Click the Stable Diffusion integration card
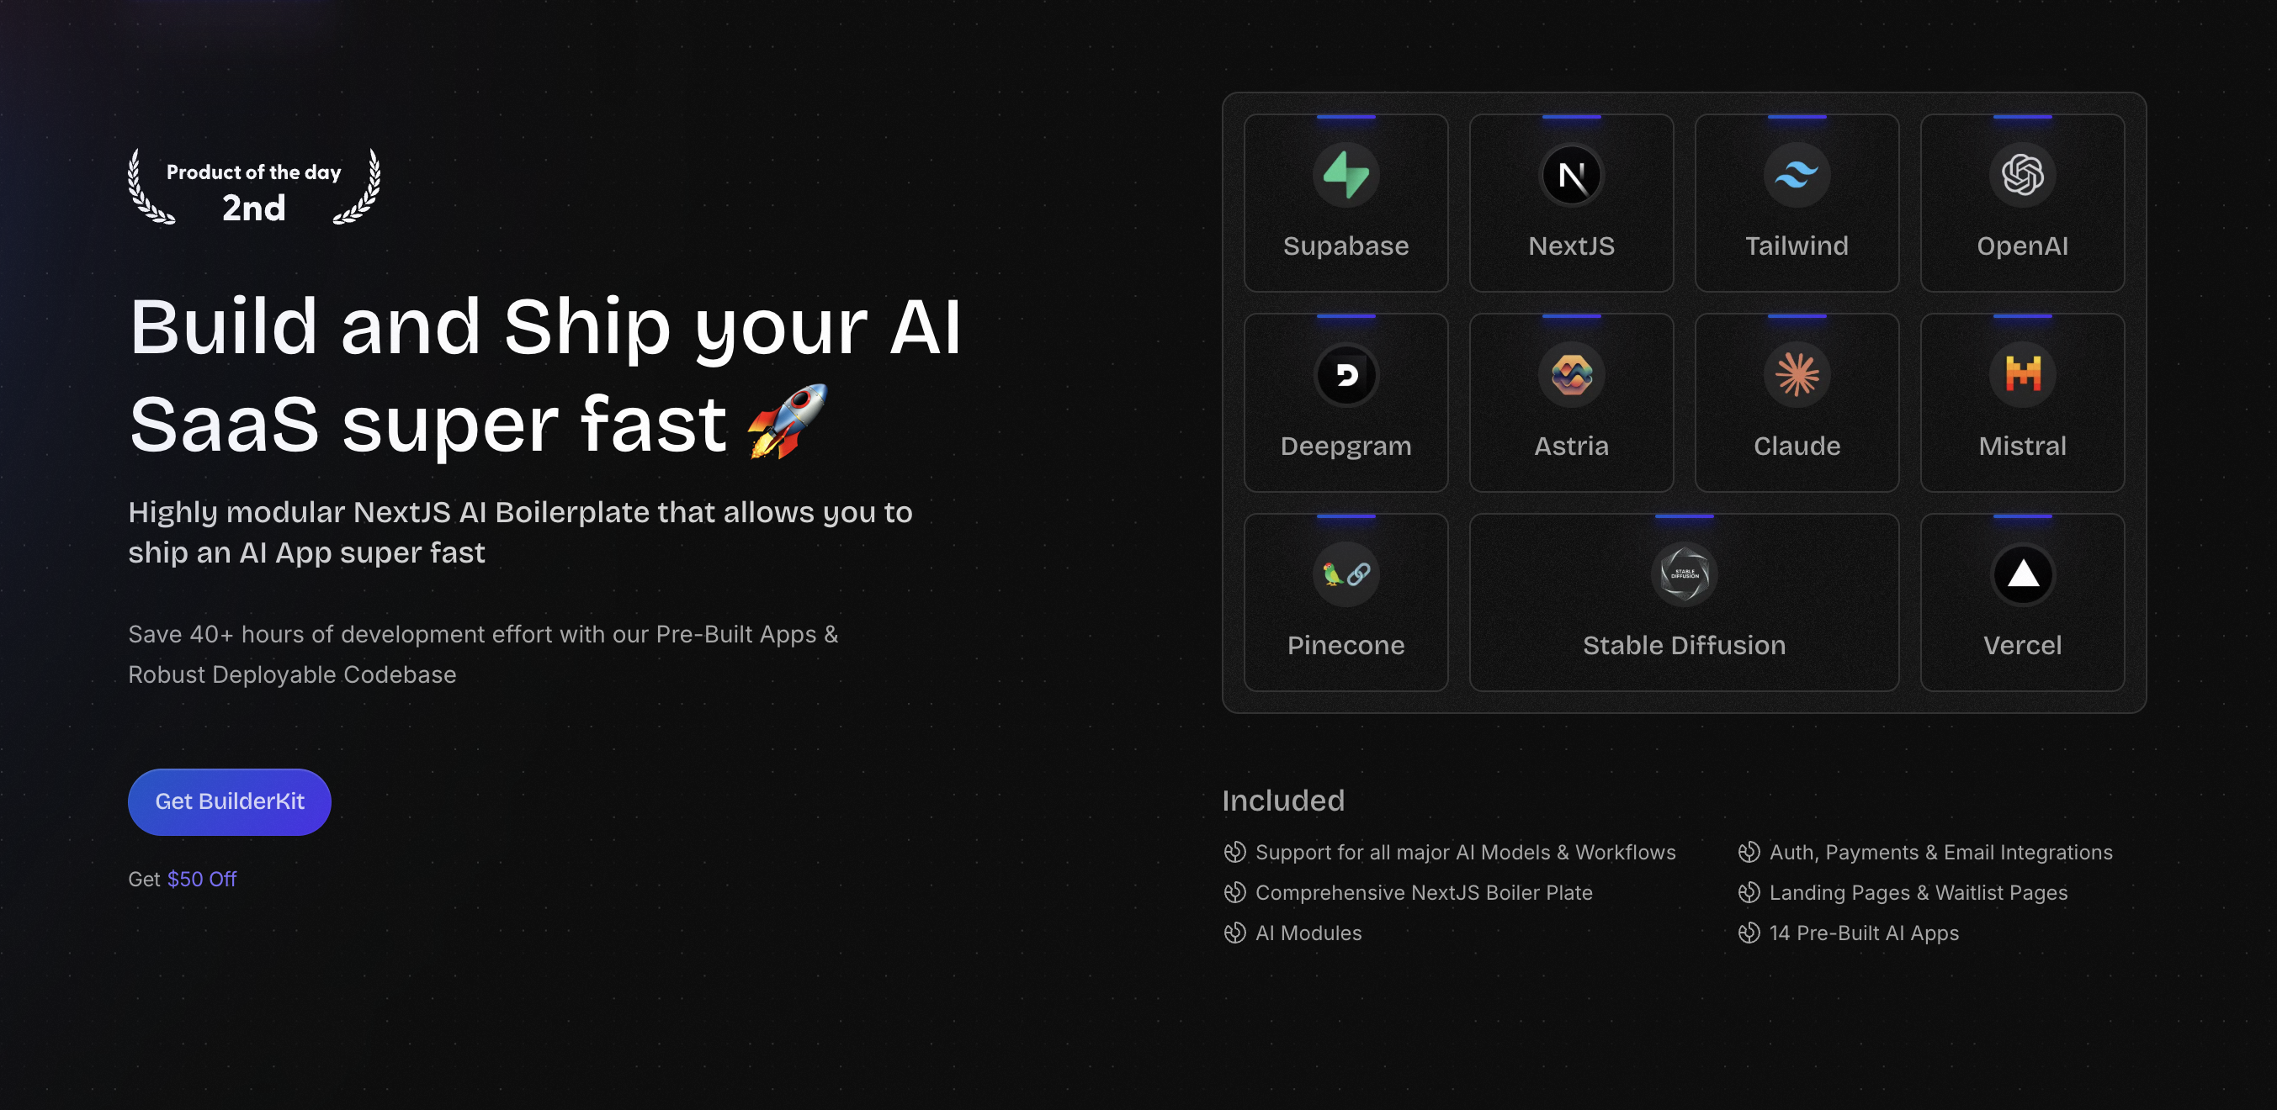This screenshot has height=1110, width=2277. [1685, 600]
